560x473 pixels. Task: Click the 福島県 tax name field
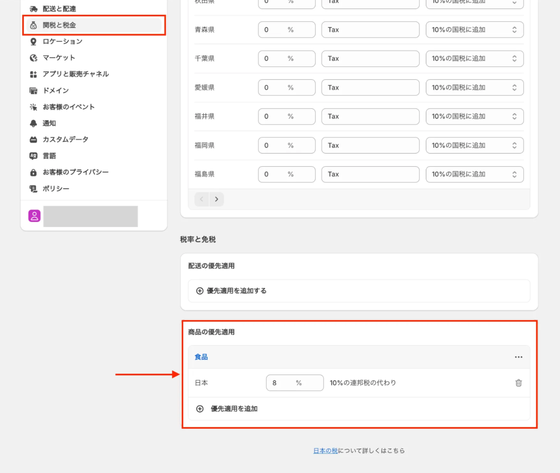370,174
